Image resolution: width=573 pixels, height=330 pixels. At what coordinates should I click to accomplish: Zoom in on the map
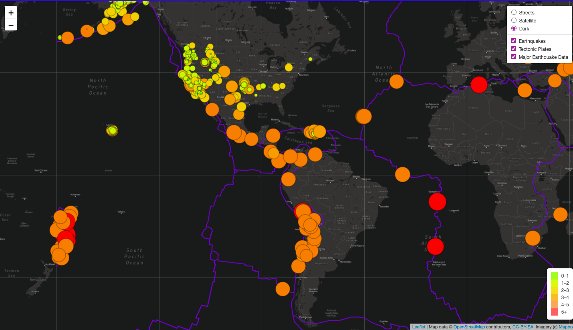pyautogui.click(x=11, y=12)
